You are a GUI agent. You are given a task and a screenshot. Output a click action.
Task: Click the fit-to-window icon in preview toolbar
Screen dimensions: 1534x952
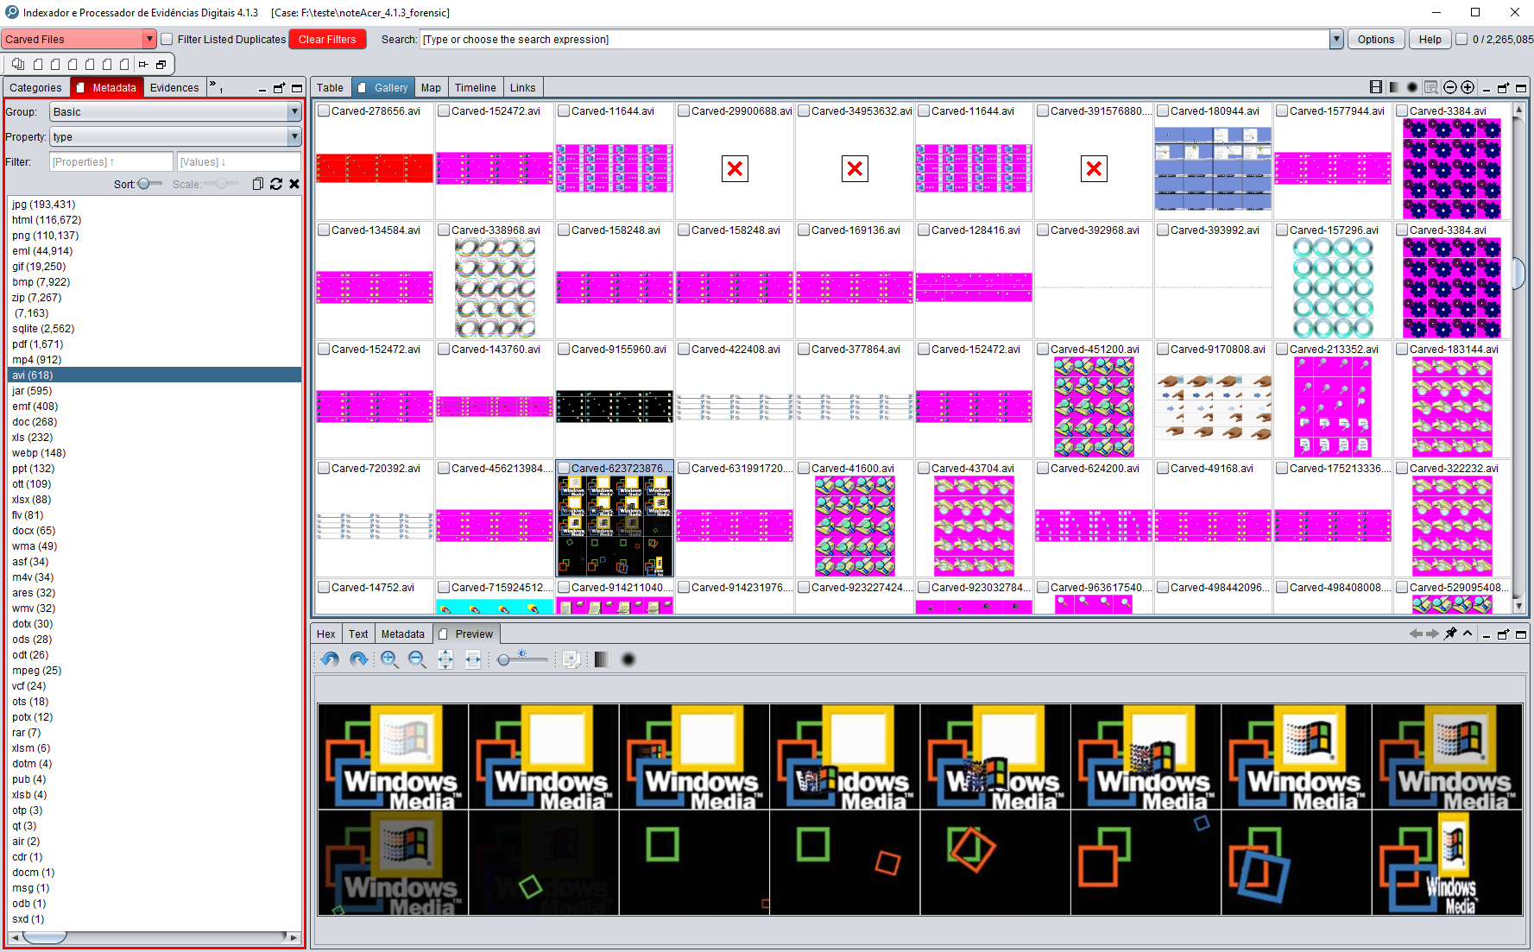coord(445,659)
